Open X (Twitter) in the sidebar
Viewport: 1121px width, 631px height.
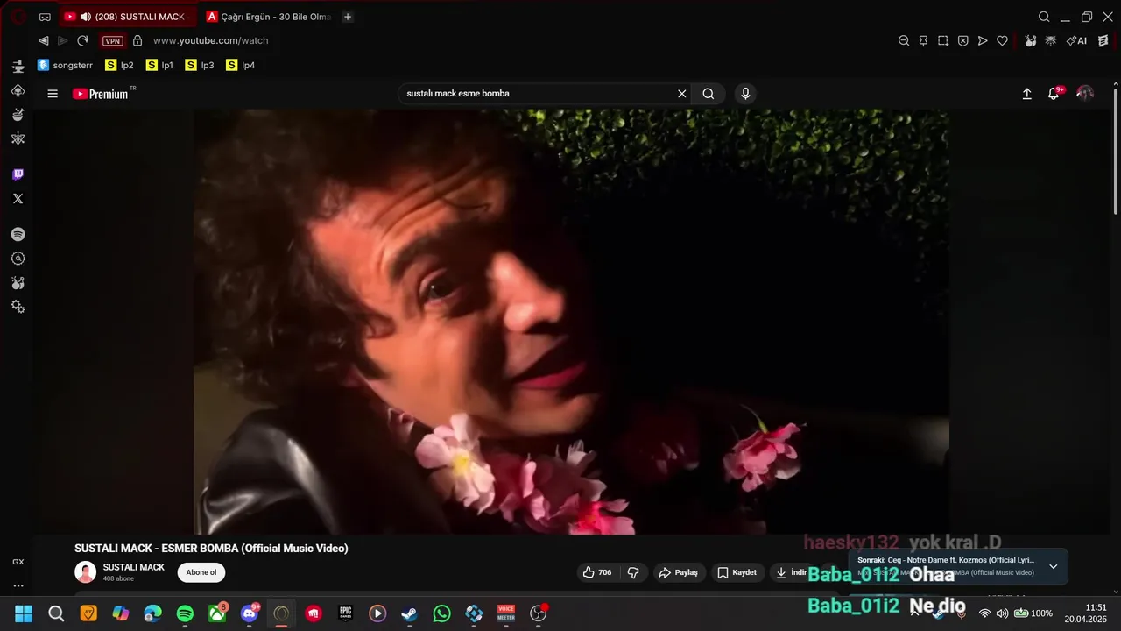pos(18,199)
